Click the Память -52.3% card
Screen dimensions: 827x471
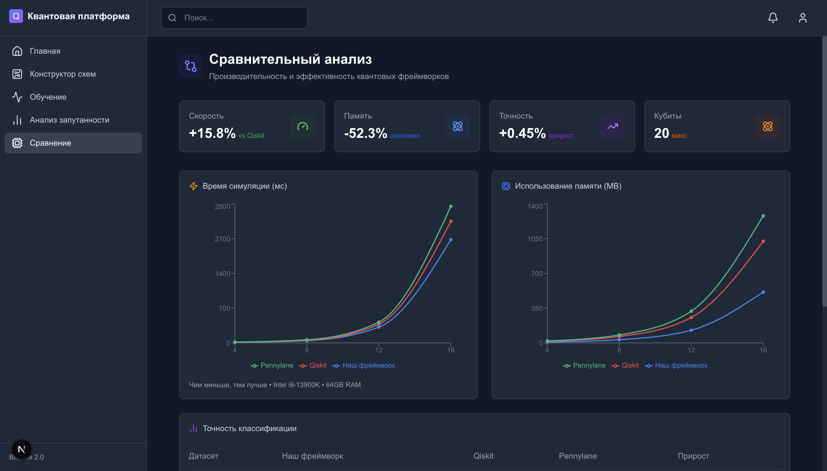point(407,126)
